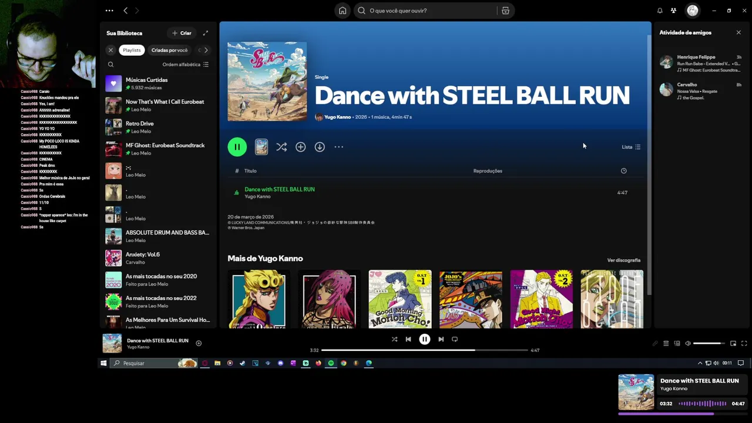This screenshot has height=423, width=752.
Task: Mute with the speaker icon
Action: pos(688,343)
